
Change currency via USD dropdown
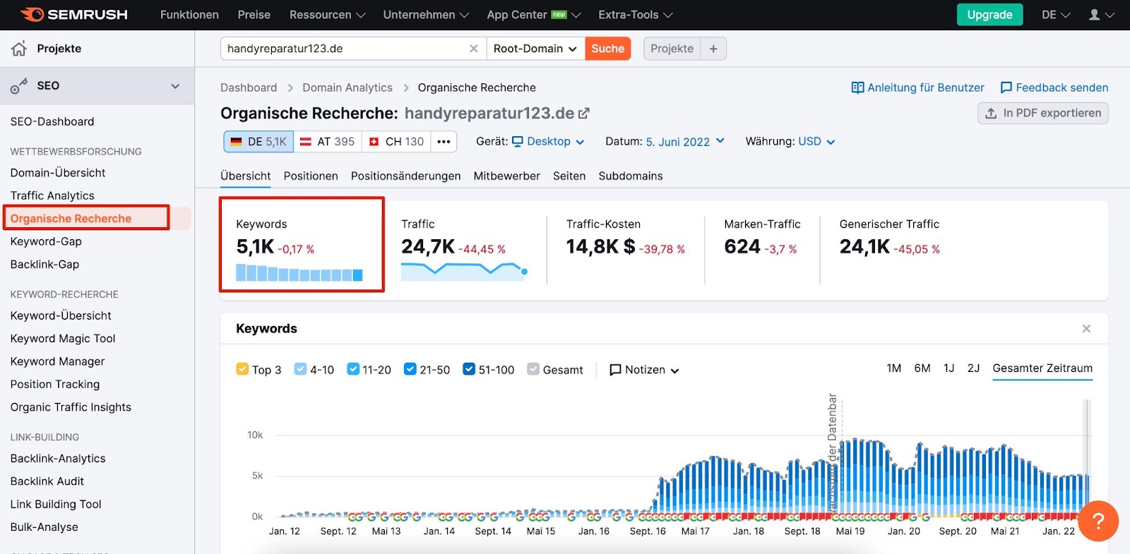click(816, 142)
